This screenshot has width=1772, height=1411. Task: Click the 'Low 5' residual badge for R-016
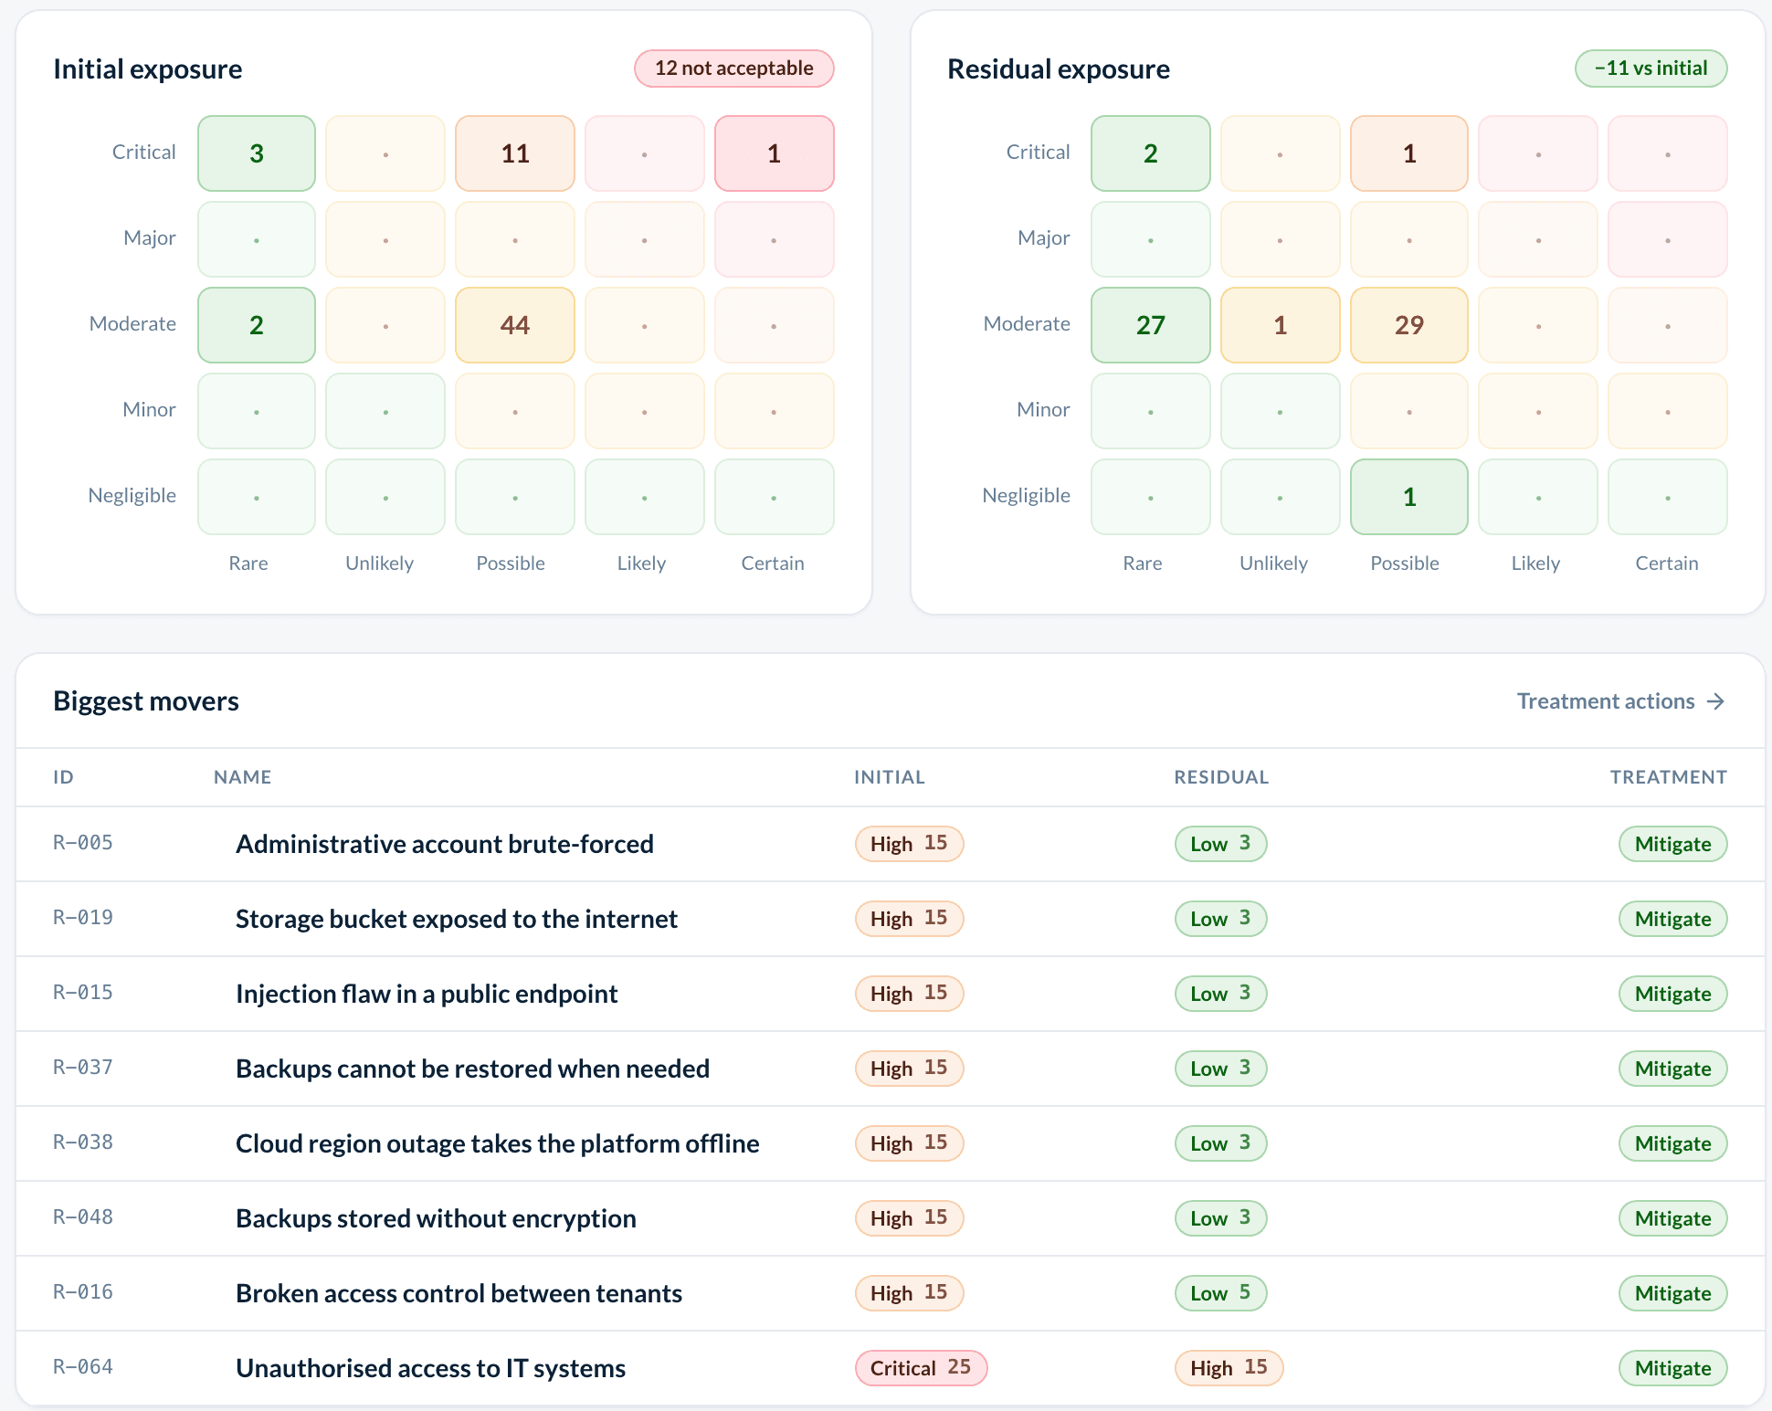pos(1220,1293)
